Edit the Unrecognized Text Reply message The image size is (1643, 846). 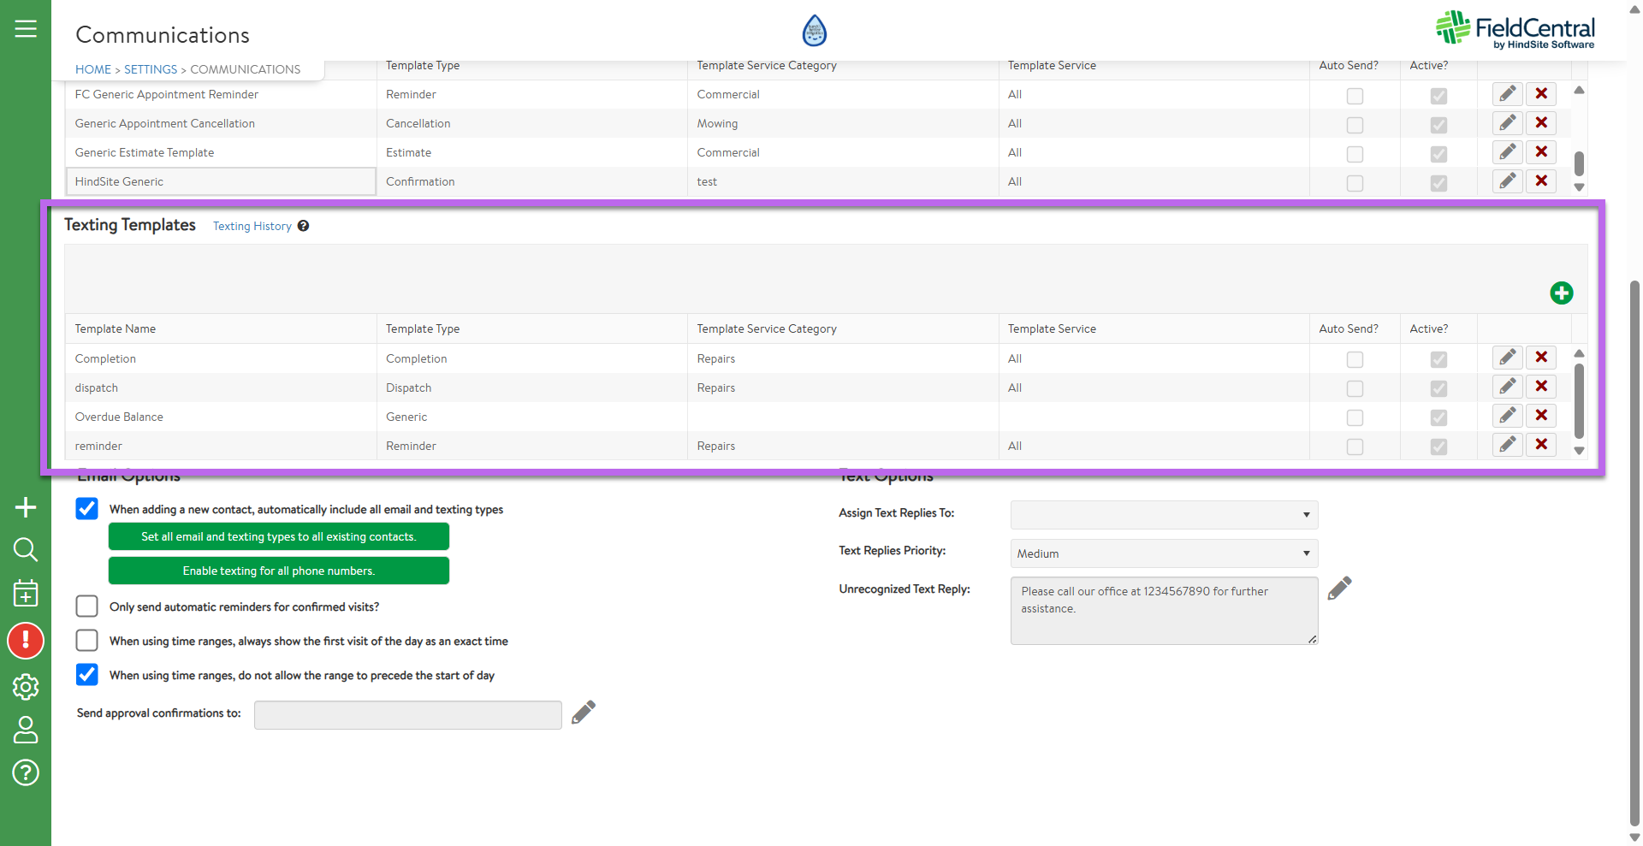pos(1339,589)
